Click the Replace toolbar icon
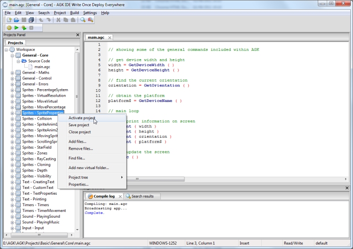 click(x=90, y=20)
